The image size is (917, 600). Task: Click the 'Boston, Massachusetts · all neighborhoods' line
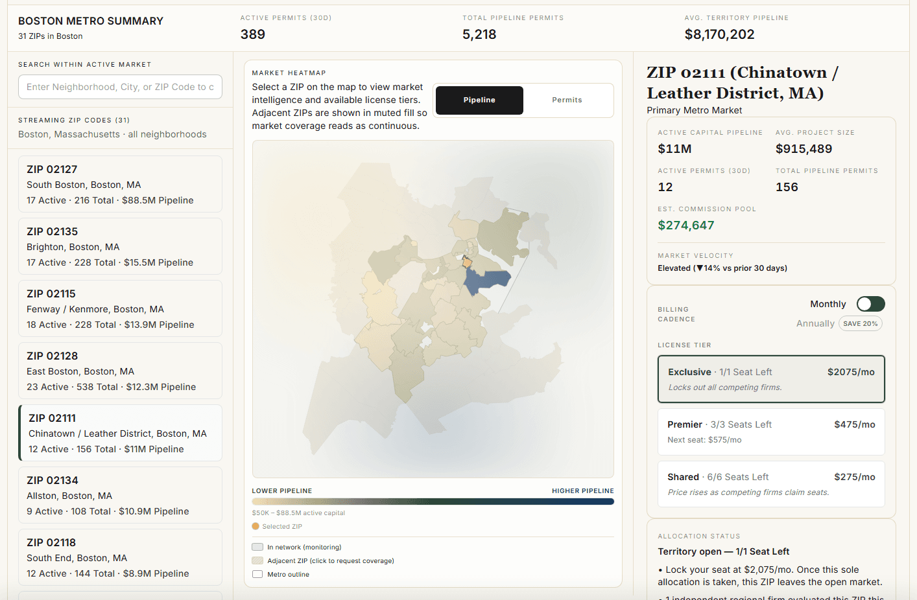point(112,134)
